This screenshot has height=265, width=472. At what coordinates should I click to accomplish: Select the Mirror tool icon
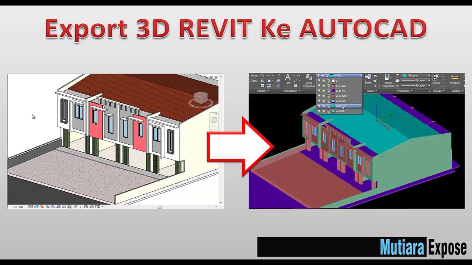(262, 81)
